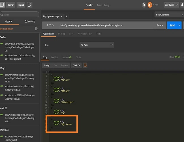The height and width of the screenshot is (142, 184).
Task: Add a new request tab
Action: click(x=67, y=16)
